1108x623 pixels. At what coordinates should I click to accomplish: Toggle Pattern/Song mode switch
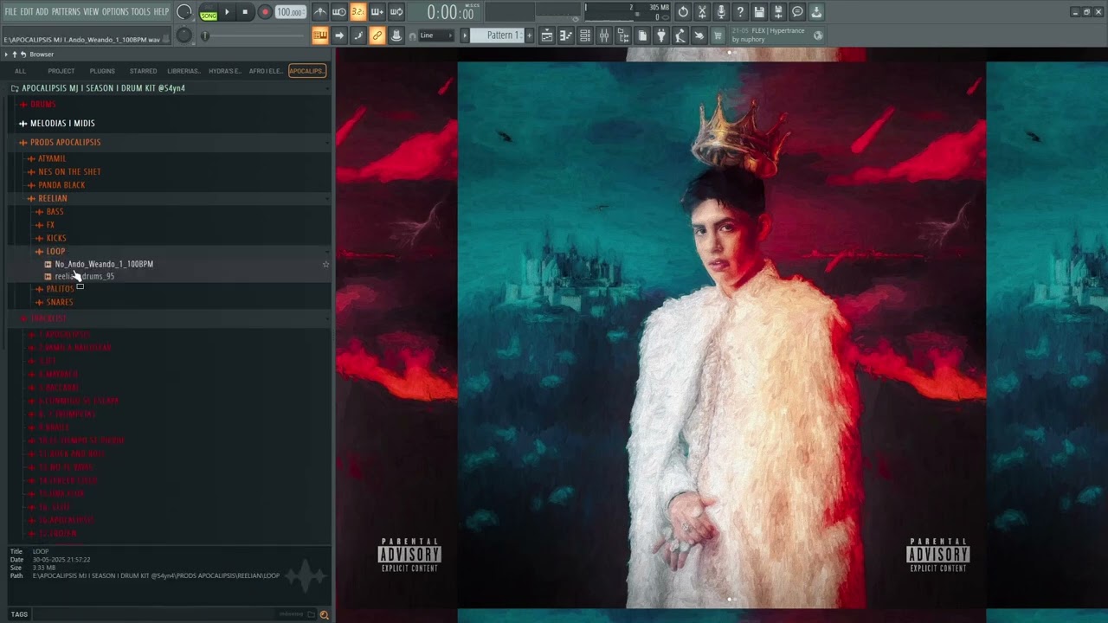209,12
